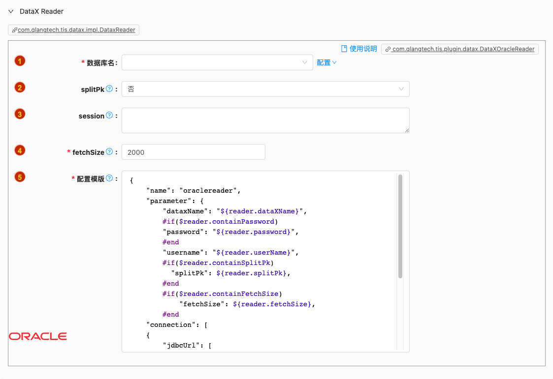Click the red step 1 badge
553x379 pixels.
click(20, 61)
